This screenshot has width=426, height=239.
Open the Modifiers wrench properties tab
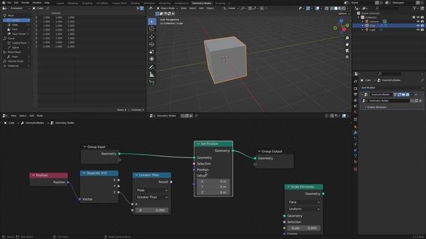click(x=355, y=133)
